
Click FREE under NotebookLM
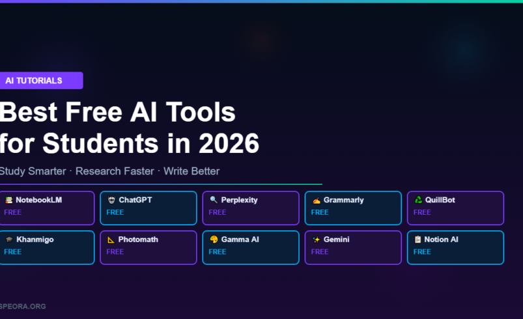12,212
